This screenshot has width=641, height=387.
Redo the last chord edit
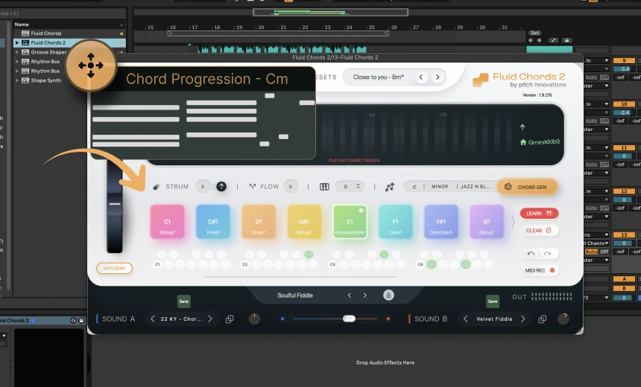(x=547, y=254)
